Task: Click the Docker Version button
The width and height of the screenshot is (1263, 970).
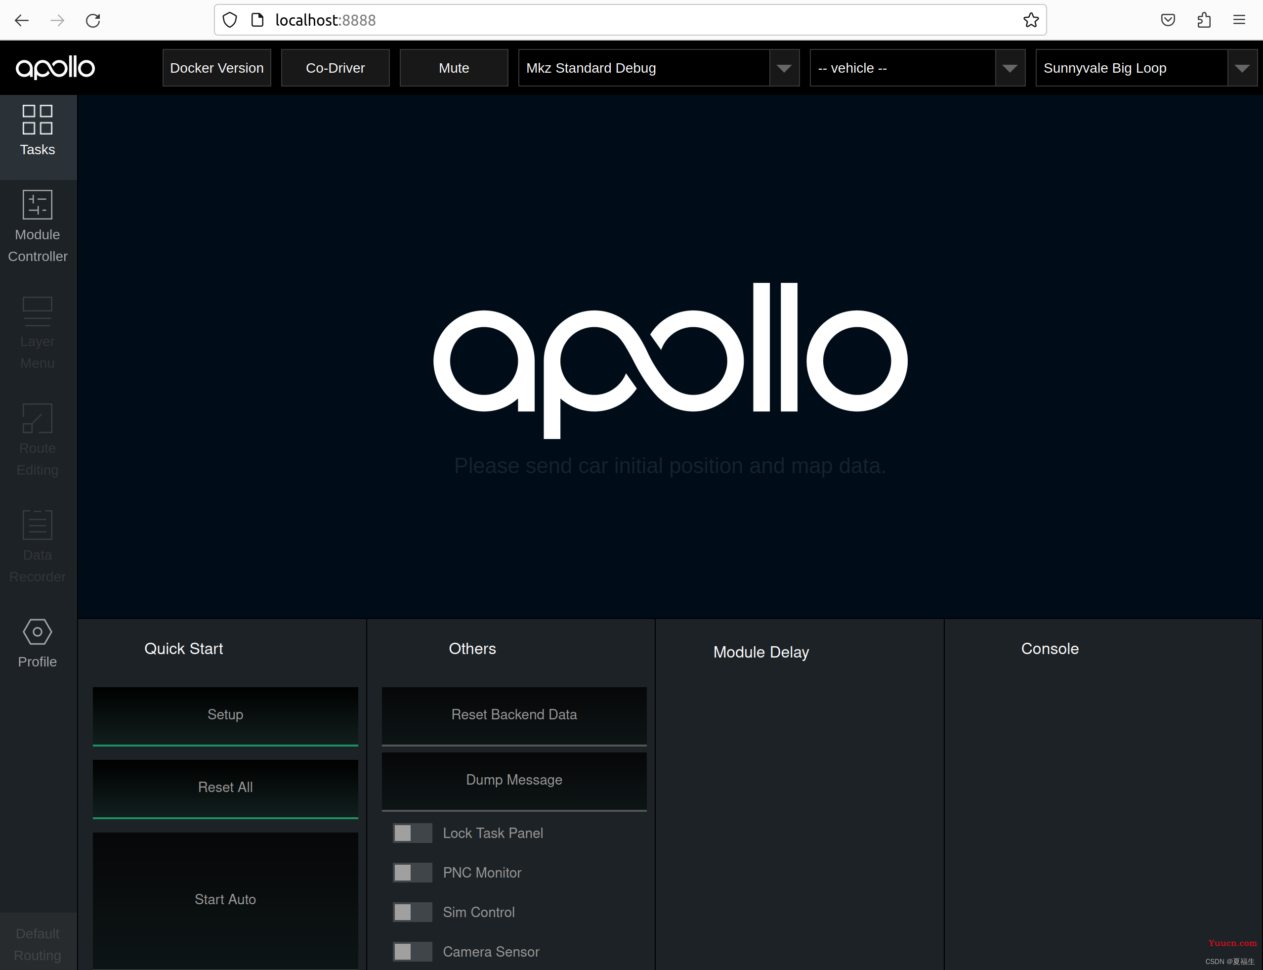Action: [x=217, y=68]
